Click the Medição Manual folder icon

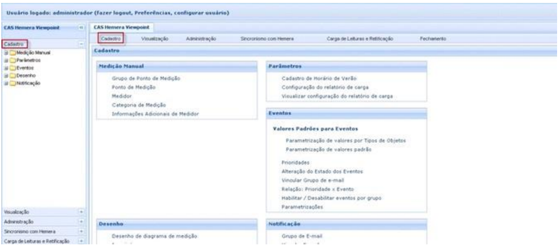tap(11, 53)
